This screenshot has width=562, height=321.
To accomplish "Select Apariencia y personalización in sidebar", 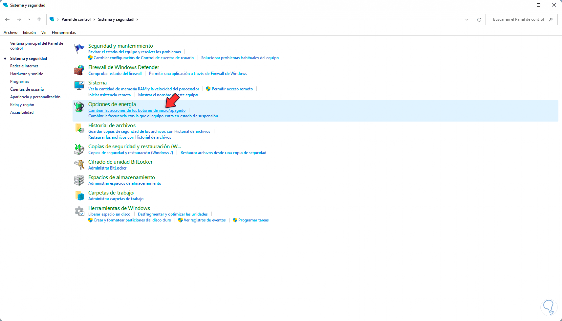I will click(x=35, y=97).
